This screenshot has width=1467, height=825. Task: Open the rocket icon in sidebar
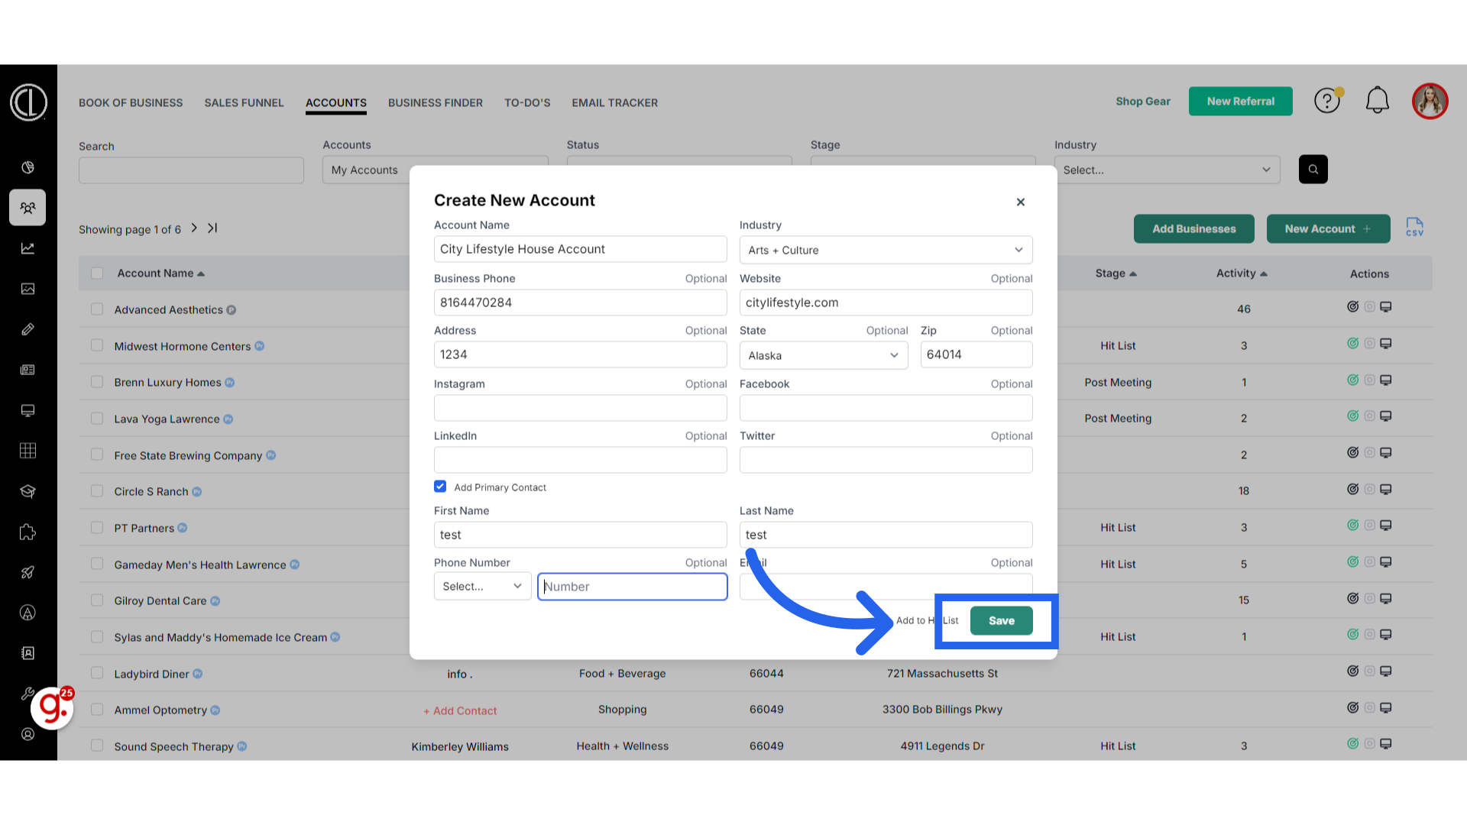(28, 572)
